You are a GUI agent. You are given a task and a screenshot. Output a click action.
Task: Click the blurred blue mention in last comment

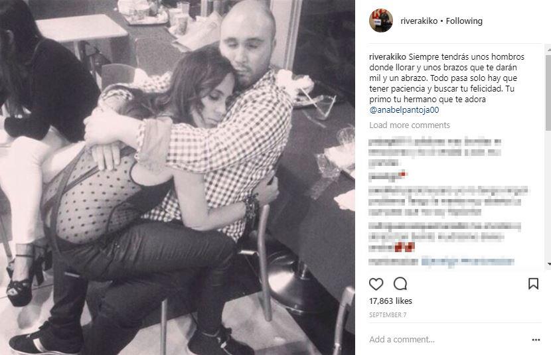click(467, 261)
